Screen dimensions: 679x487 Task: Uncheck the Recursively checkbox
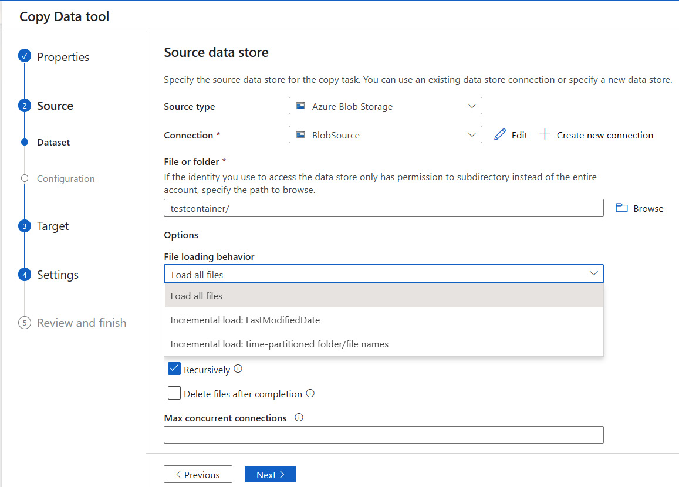(174, 369)
